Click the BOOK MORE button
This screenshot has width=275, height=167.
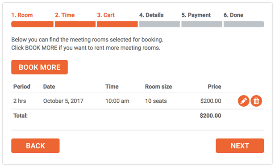pos(39,67)
